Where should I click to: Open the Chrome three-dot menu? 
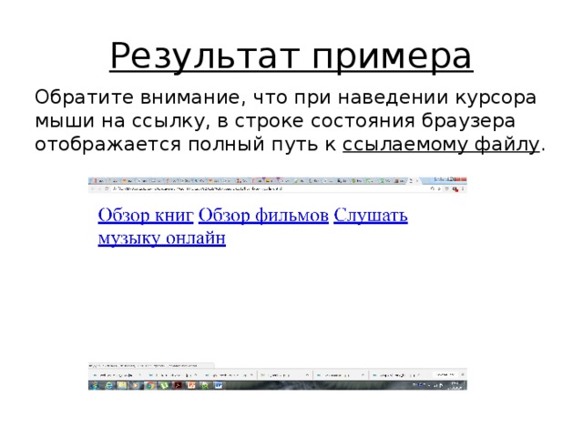[463, 188]
